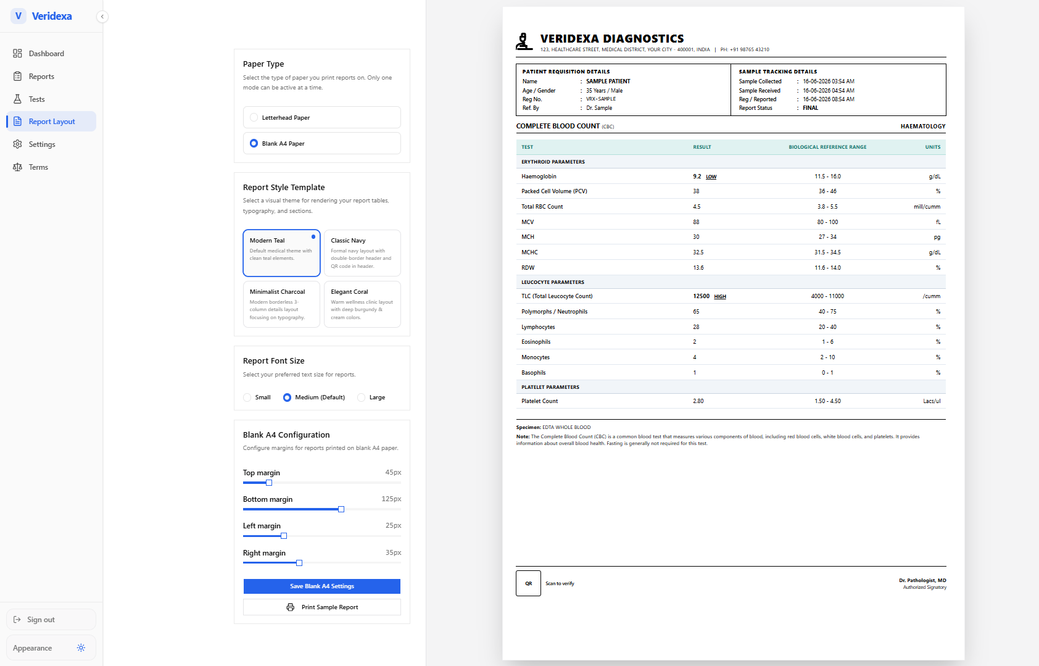Select Classic Navy template card

click(x=362, y=253)
